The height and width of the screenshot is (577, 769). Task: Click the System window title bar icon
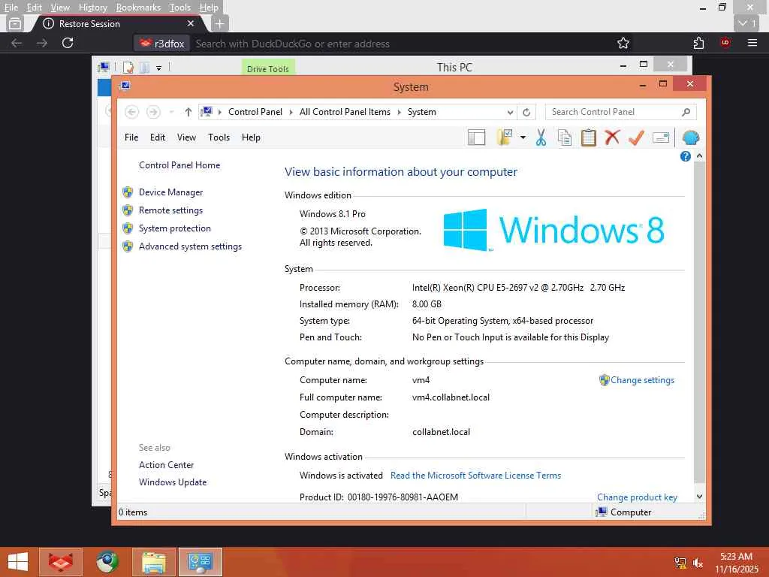tap(125, 86)
